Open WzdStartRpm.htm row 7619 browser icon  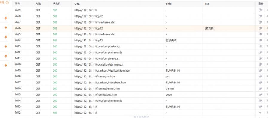pos(260,70)
